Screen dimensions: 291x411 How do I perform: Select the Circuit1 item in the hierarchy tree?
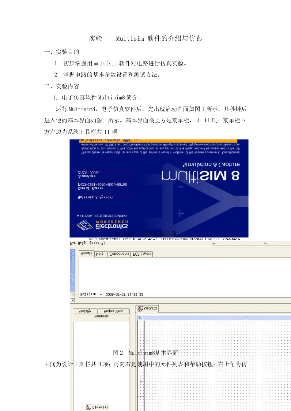(x=100, y=407)
